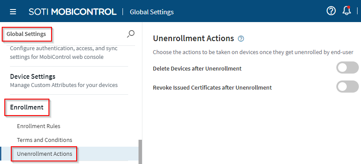Click 'Revoke Issued Certificates after Unenrollment' label
Image resolution: width=361 pixels, height=164 pixels.
click(212, 87)
